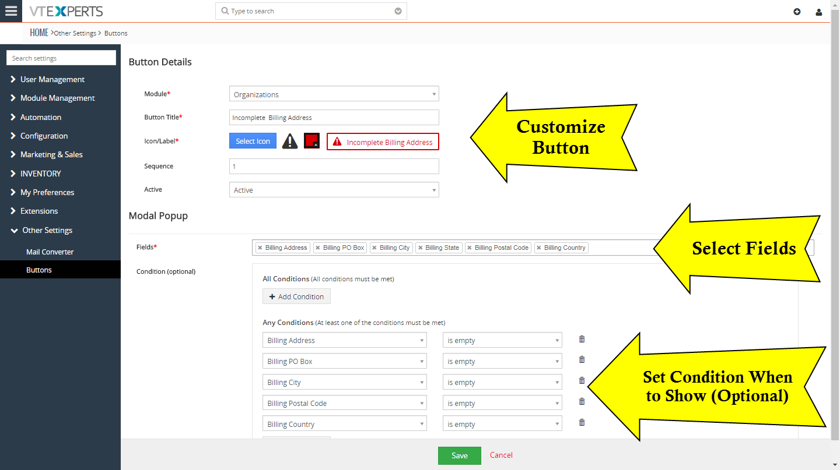
Task: Click the trash icon next to the Billing City condition
Action: click(x=582, y=380)
